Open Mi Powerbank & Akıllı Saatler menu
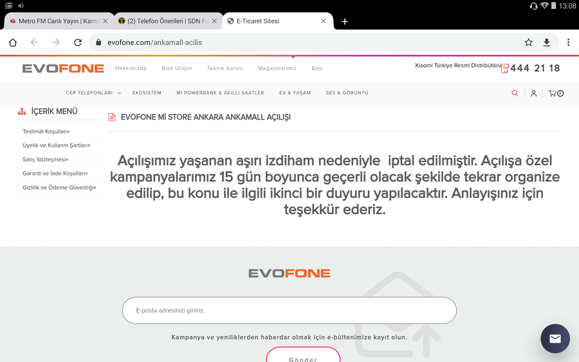This screenshot has width=579, height=362. click(x=220, y=93)
